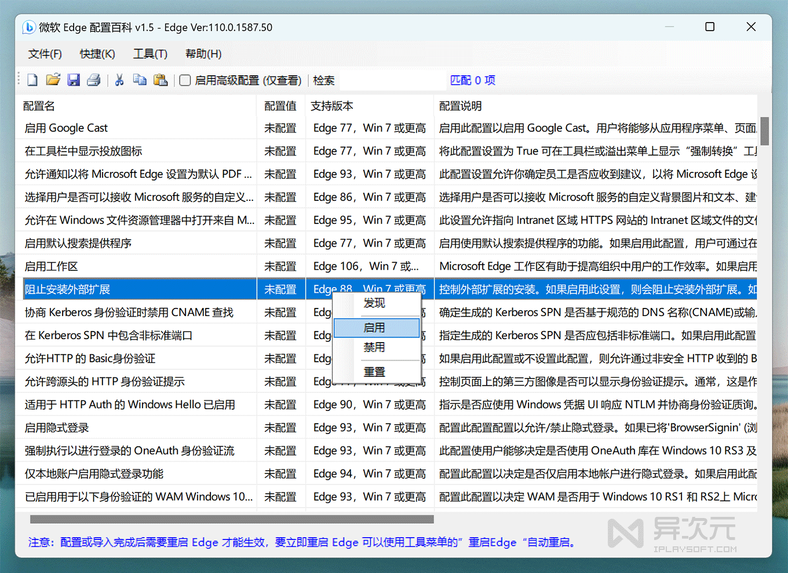
Task: Sort by the 配置名 column header
Action: tap(136, 106)
